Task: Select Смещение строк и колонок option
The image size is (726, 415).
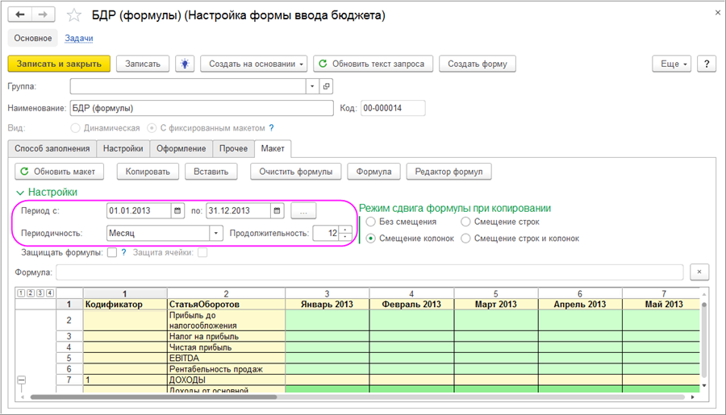Action: [465, 239]
